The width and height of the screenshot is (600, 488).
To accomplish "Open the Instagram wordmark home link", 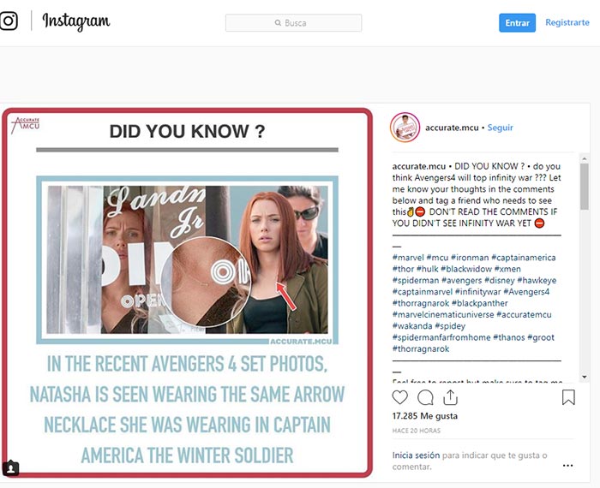I will tap(76, 21).
